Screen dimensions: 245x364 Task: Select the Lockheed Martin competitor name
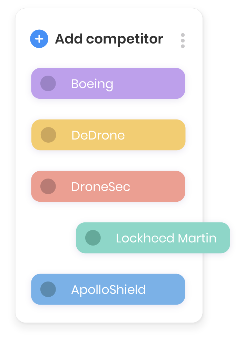pos(166,238)
